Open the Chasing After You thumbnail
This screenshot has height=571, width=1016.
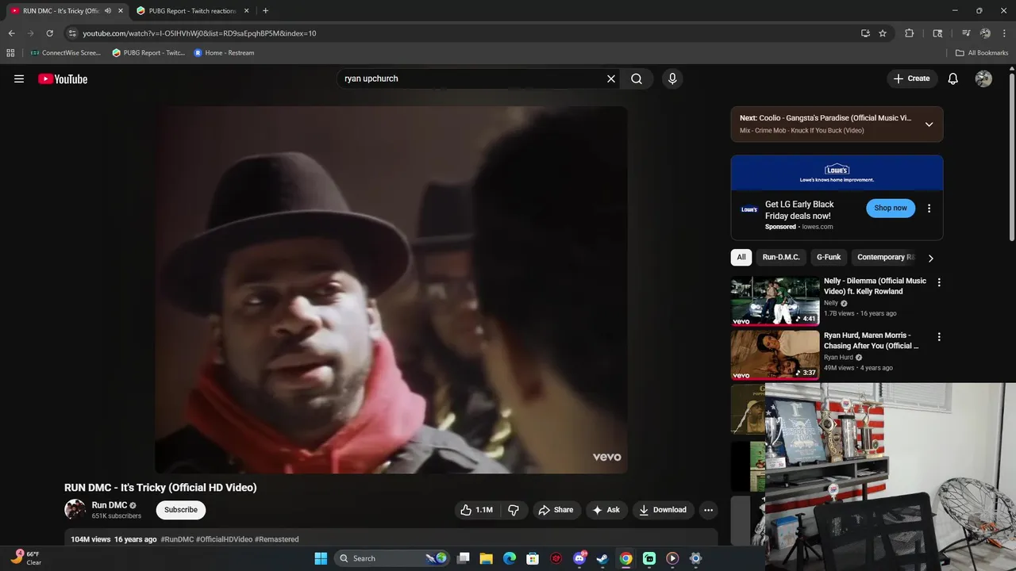click(x=775, y=354)
